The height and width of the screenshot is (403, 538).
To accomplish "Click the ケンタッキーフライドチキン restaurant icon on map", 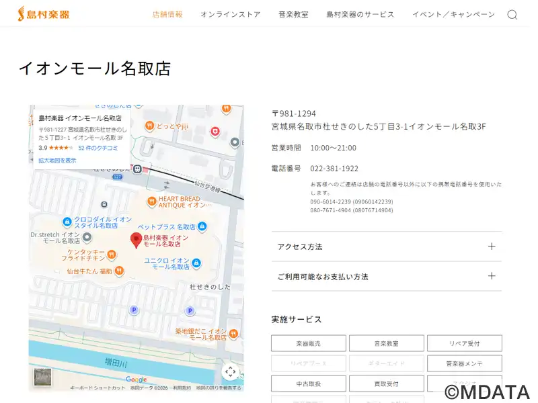I will tap(112, 254).
